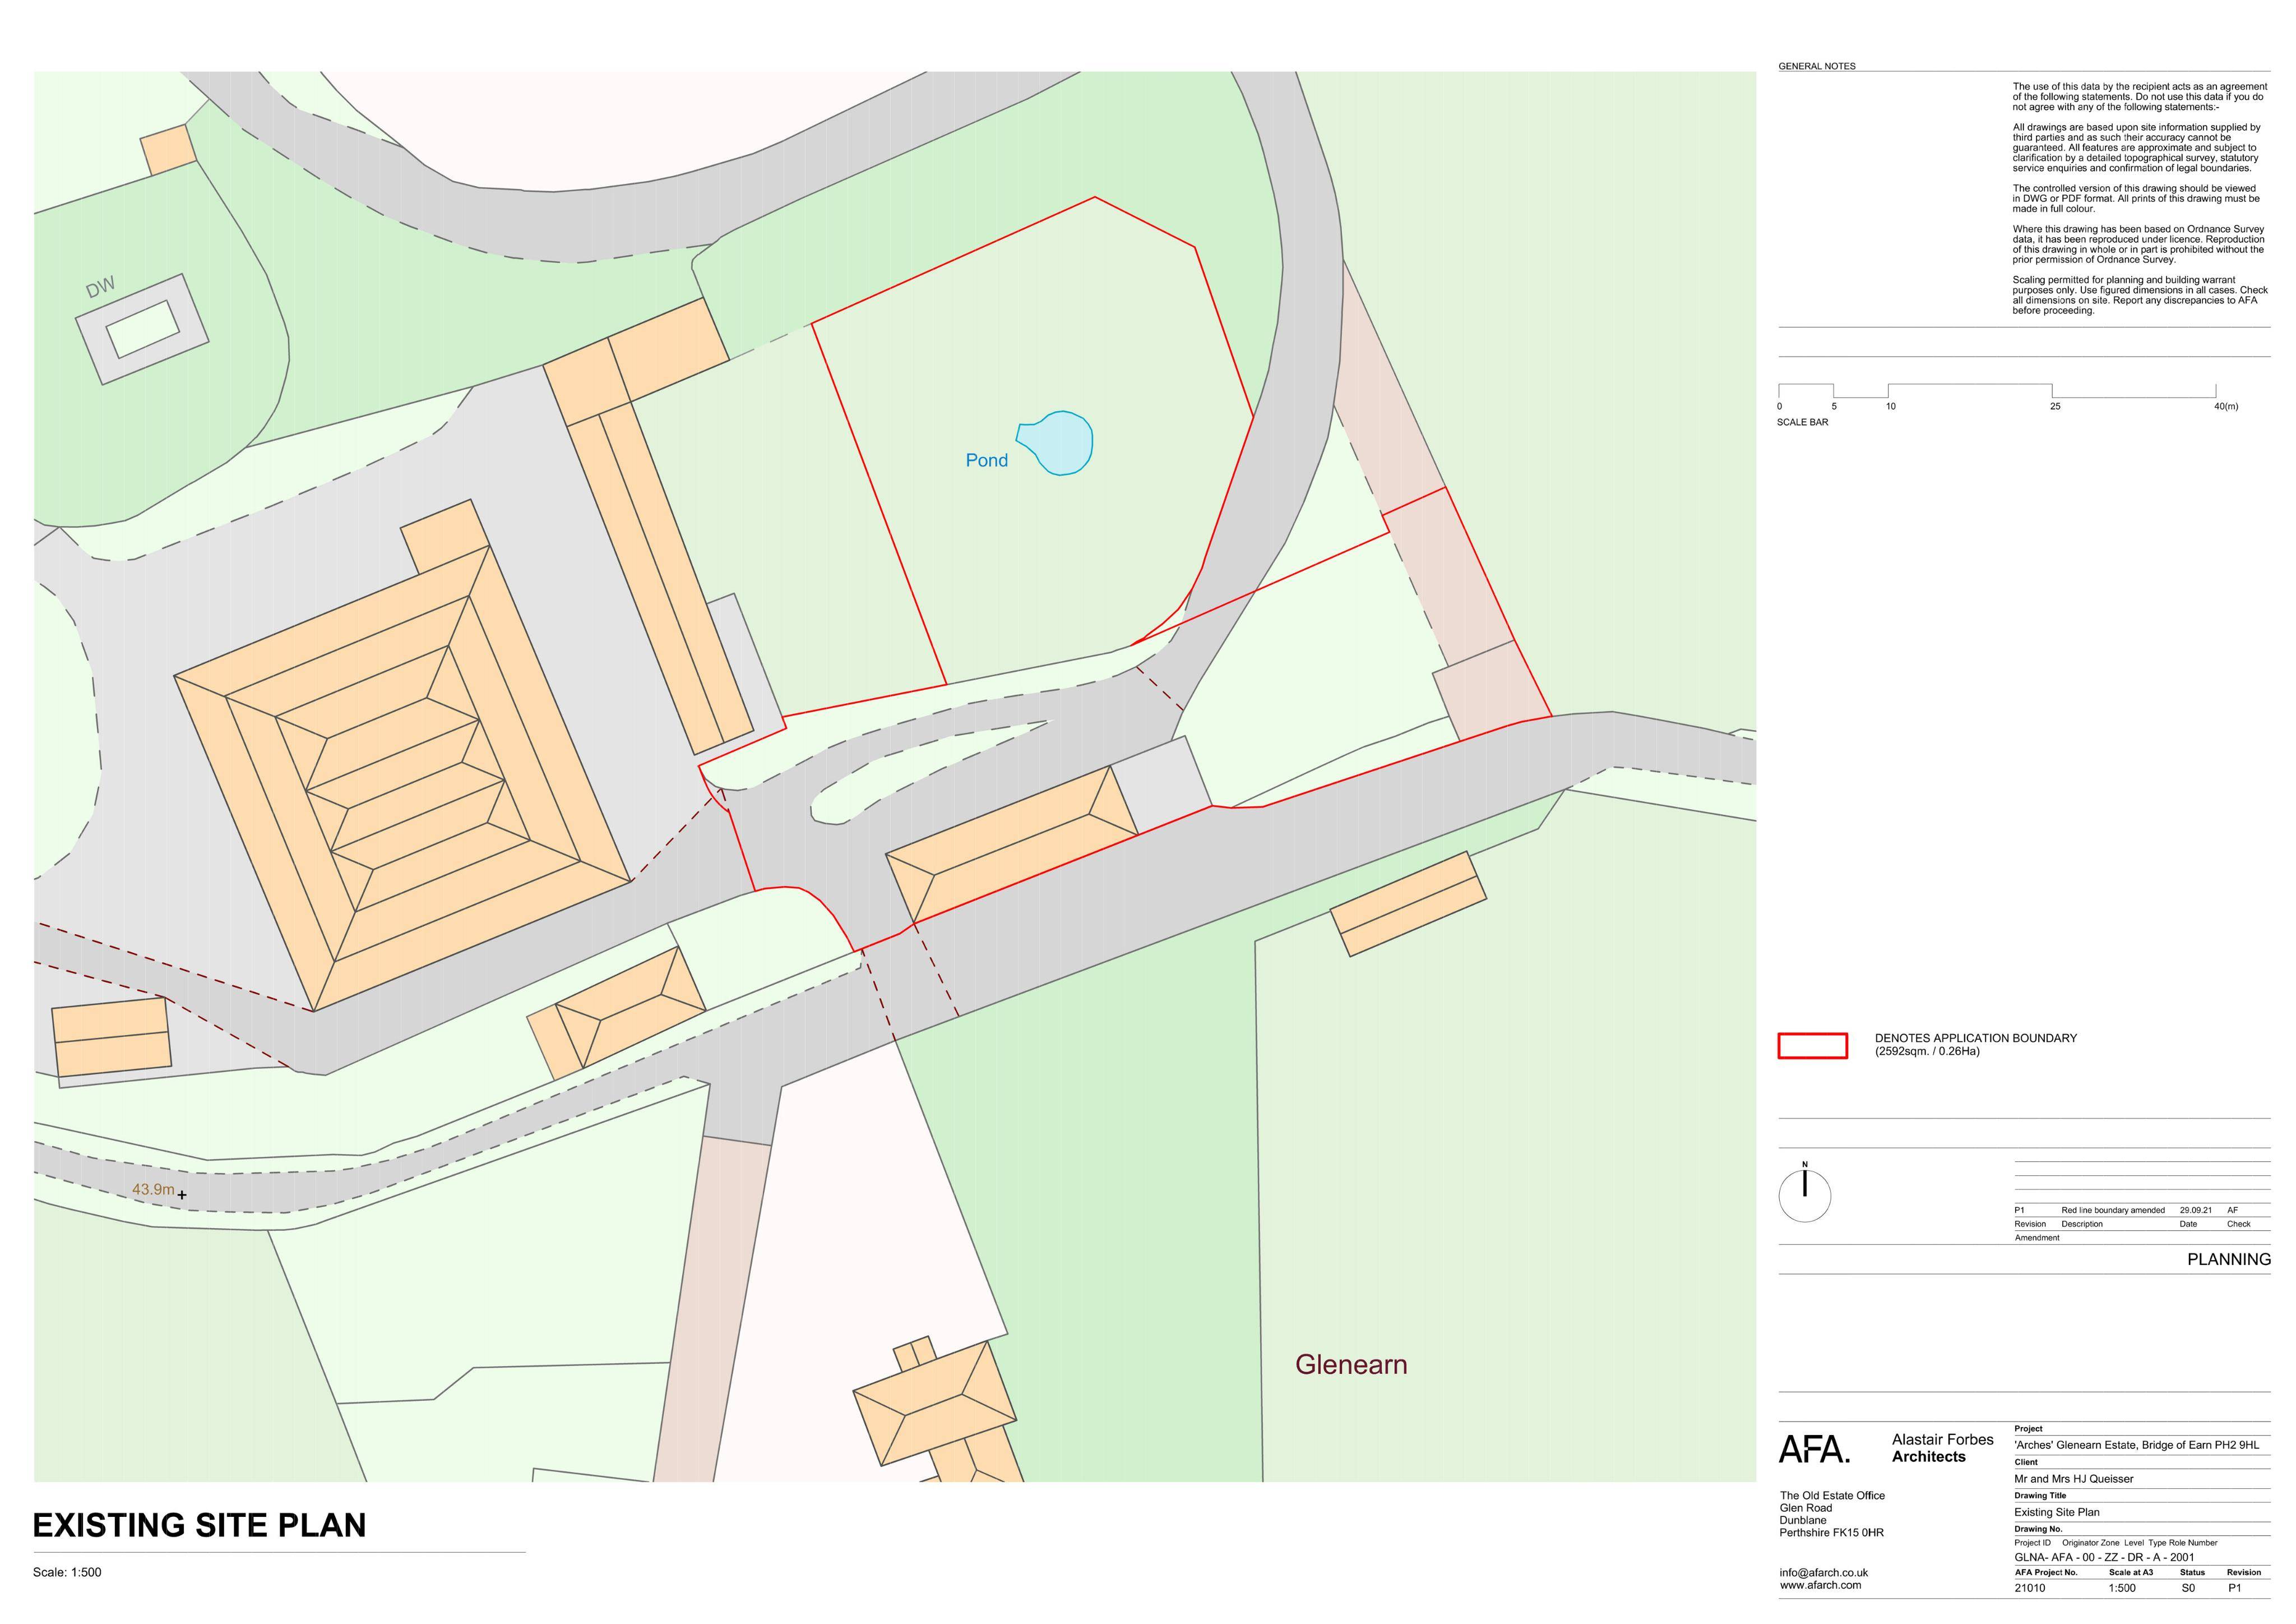Click the AFA. logo

tap(1814, 1449)
